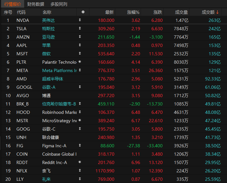Click the marker icon in FIG row
This screenshot has height=183, width=227.
pyautogui.click(x=80, y=145)
